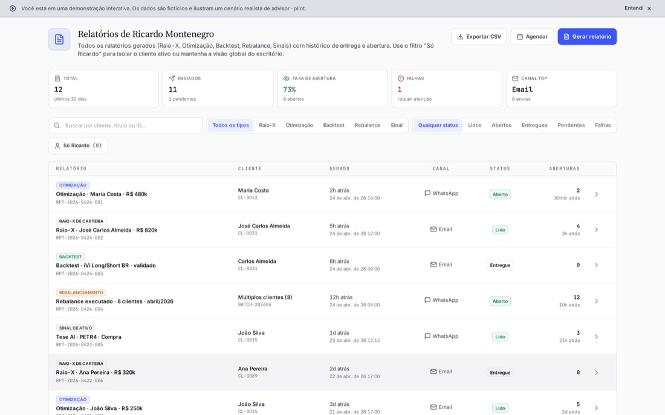This screenshot has height=415, width=665.
Task: Select the Falhas status filter
Action: [x=603, y=126]
